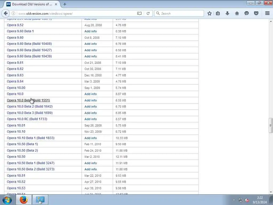Open the Opera 9.60 link

[15, 37]
